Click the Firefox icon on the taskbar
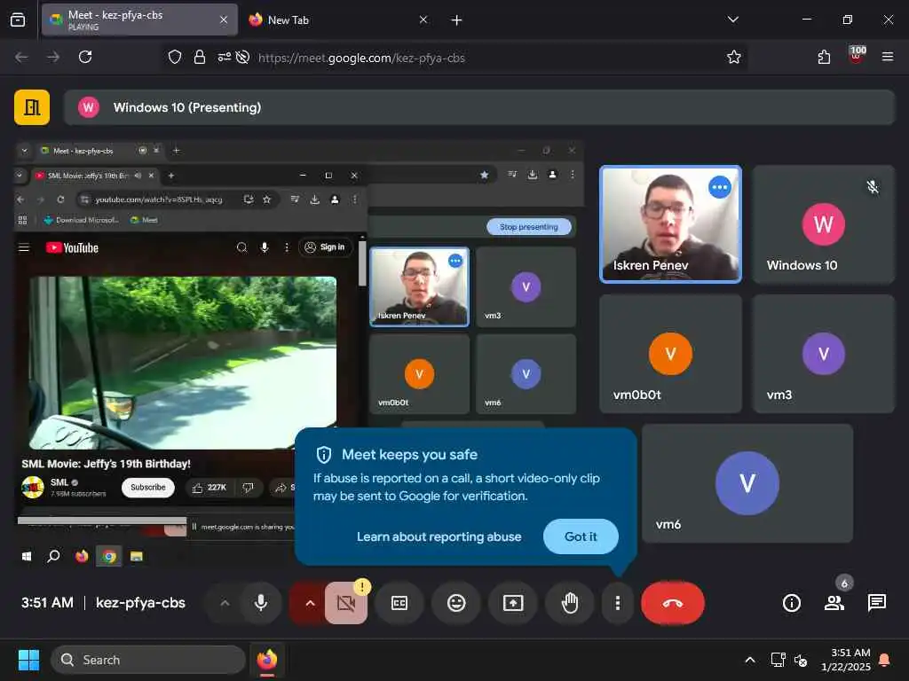Image resolution: width=909 pixels, height=681 pixels. tap(267, 660)
